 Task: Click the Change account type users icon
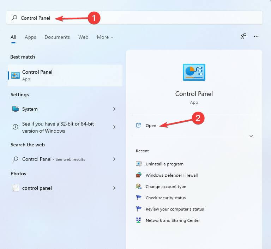pos(139,187)
